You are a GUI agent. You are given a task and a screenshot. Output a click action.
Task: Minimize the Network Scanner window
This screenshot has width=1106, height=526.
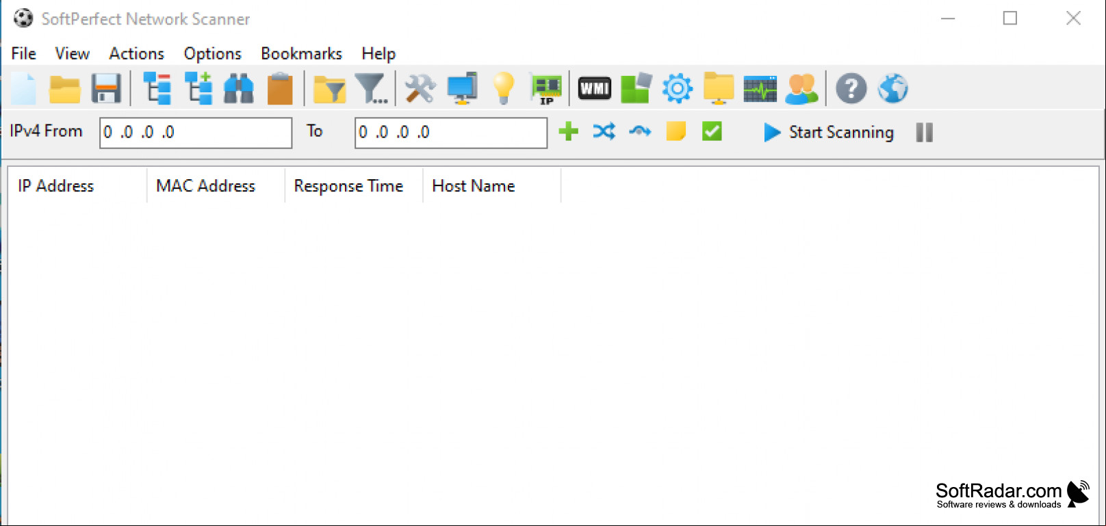click(x=948, y=18)
